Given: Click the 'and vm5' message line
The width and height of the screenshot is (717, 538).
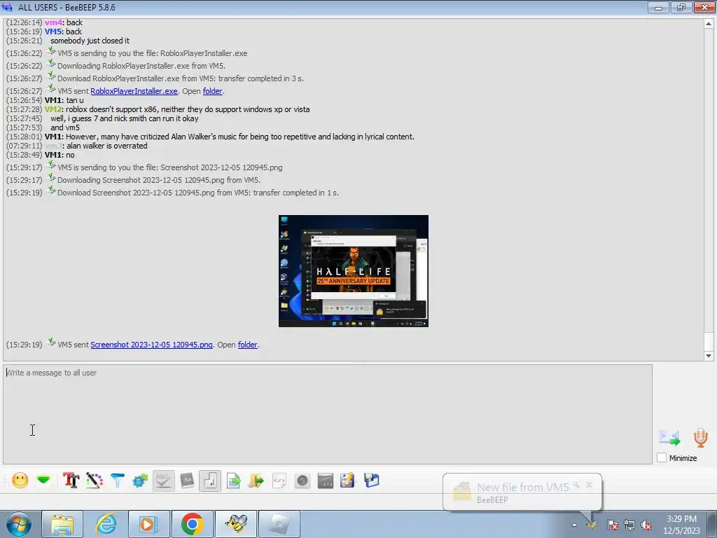Looking at the screenshot, I should coord(65,127).
